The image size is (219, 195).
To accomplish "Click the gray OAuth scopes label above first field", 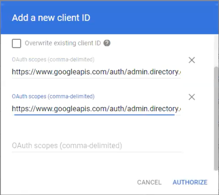I will pos(53,59).
